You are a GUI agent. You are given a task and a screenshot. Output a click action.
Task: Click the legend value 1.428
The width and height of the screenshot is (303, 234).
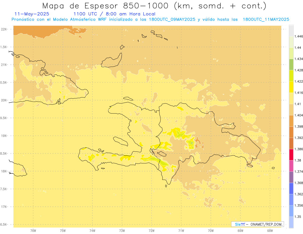[x=299, y=70]
